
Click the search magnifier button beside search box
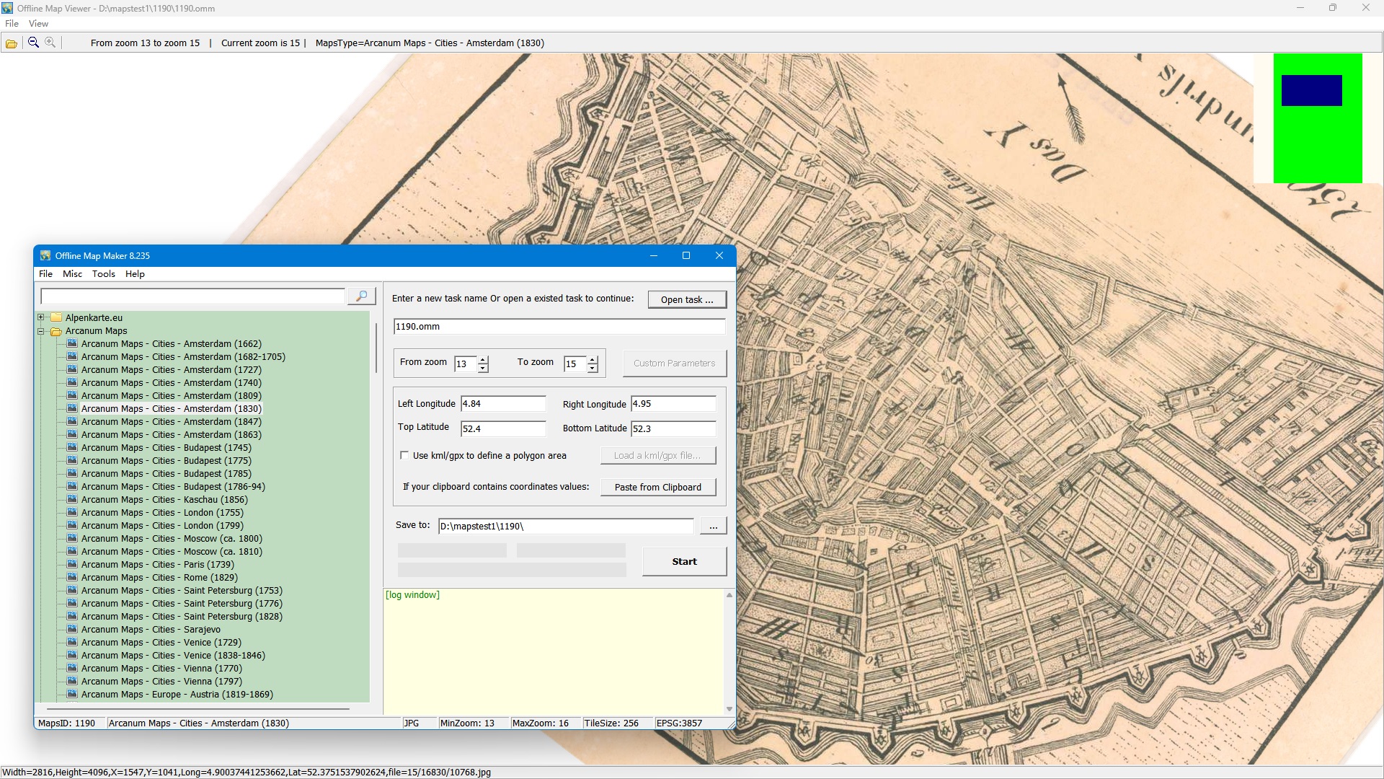361,296
